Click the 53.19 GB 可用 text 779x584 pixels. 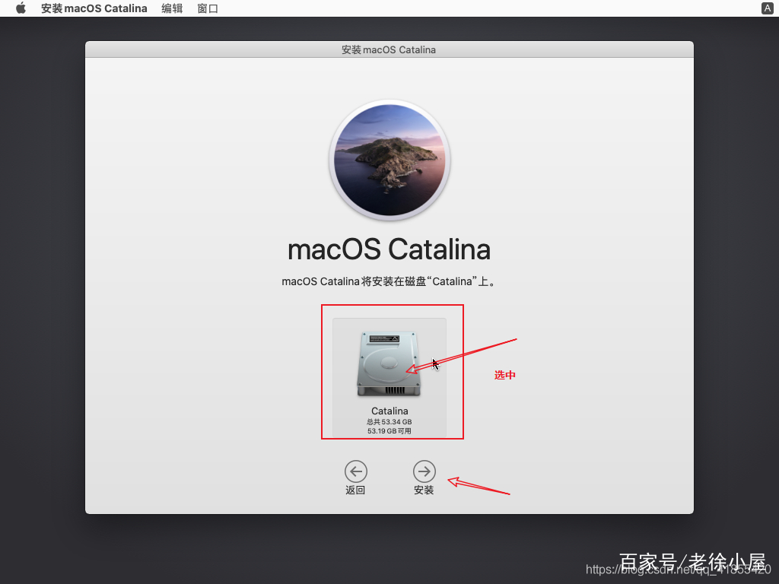pos(389,431)
